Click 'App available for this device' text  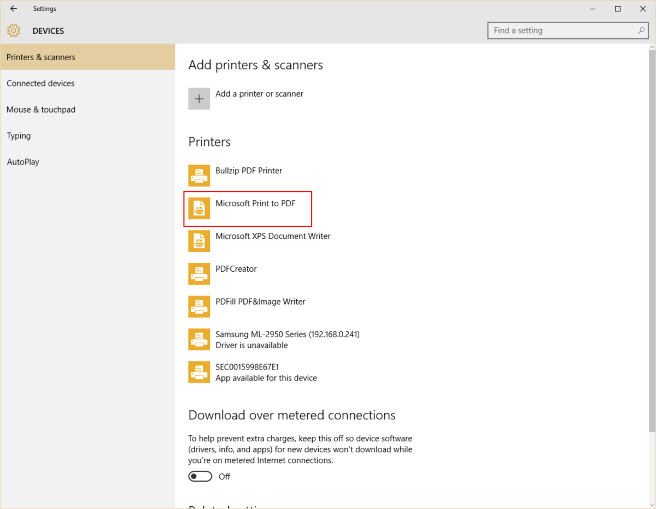(266, 378)
